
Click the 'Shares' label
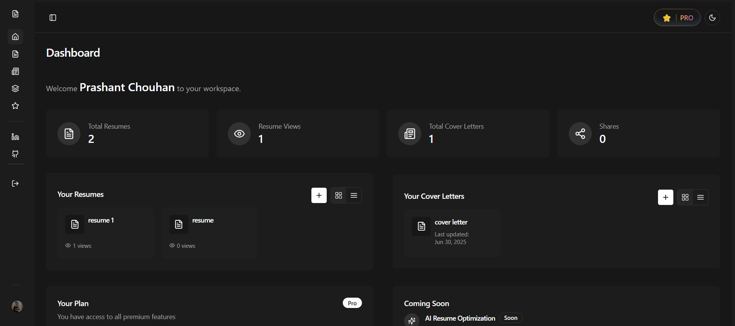[x=609, y=126]
